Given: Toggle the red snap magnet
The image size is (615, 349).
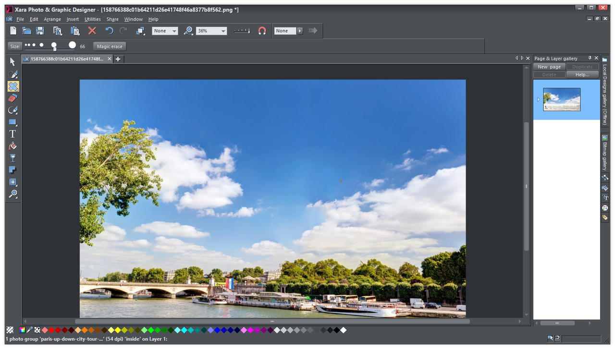Looking at the screenshot, I should 262,31.
